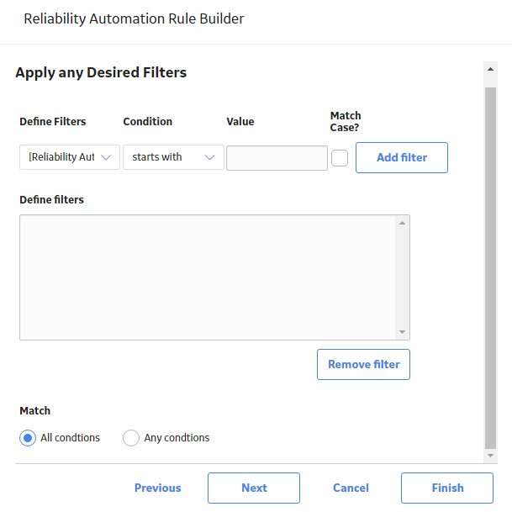Click the filter list up arrow
The image size is (512, 512).
click(402, 223)
